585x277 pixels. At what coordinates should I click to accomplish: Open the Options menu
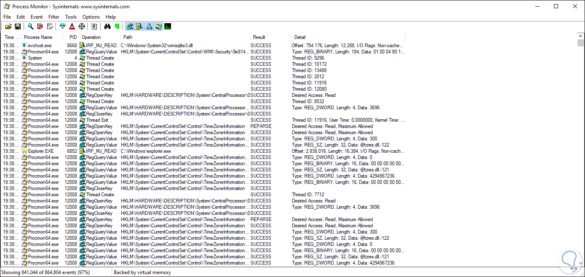point(91,17)
